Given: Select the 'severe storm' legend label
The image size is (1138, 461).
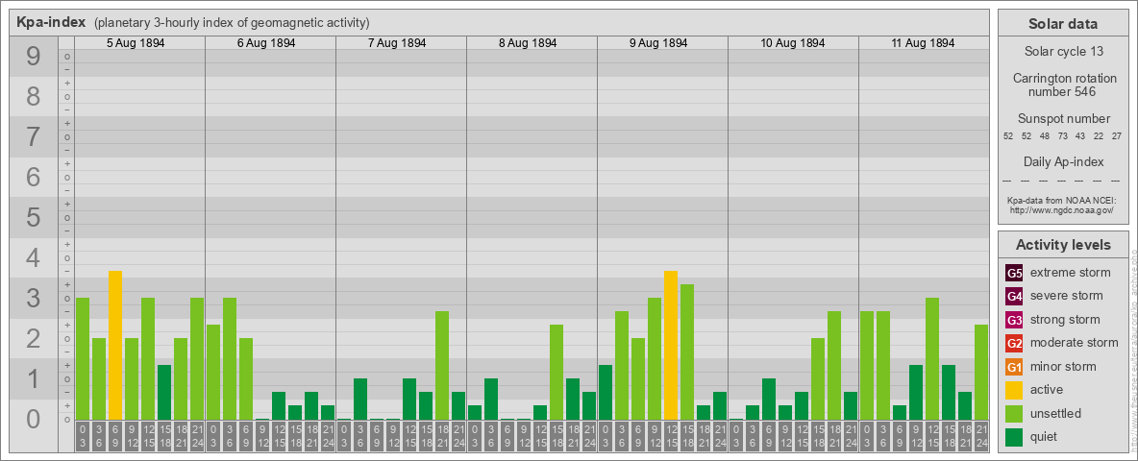Looking at the screenshot, I should coord(1067,296).
